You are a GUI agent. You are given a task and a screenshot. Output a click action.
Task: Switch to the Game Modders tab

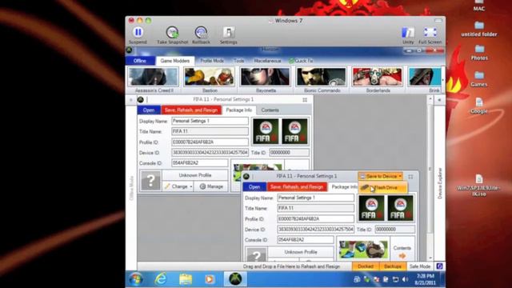[x=174, y=61]
